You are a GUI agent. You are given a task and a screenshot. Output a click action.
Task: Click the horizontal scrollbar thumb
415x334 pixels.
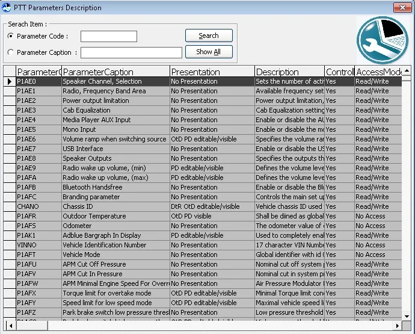coord(32,326)
